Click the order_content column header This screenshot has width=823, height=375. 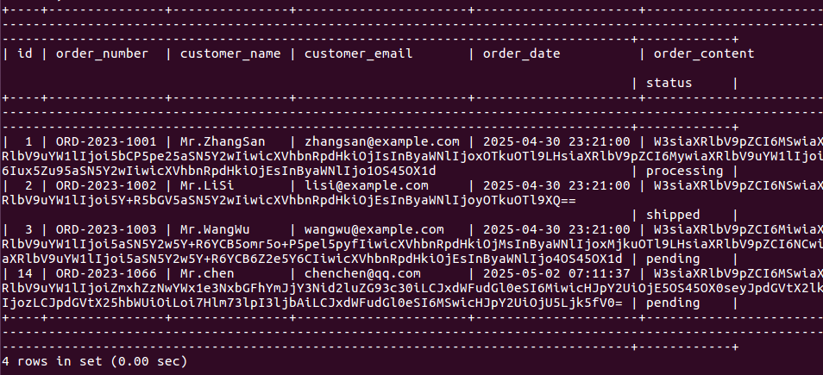coord(704,53)
